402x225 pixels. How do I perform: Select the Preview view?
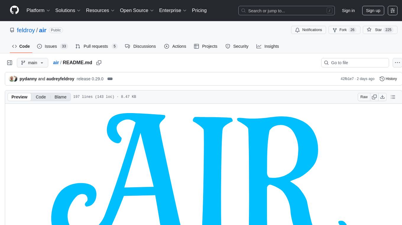[20, 97]
